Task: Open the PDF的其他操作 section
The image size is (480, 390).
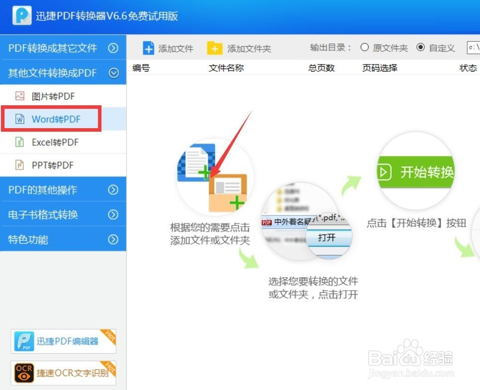Action: click(63, 190)
